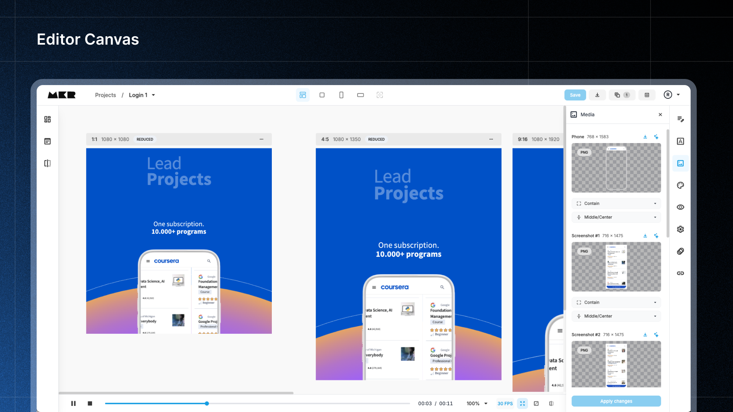This screenshot has width=733, height=412.
Task: Switch to portrait format view icon
Action: point(341,95)
